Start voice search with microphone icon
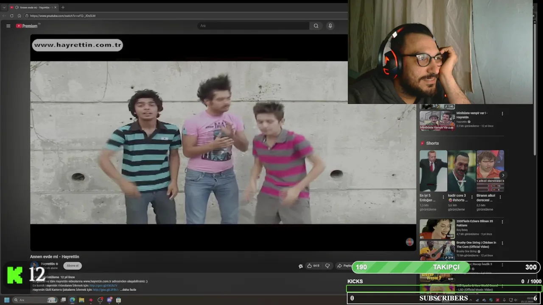The width and height of the screenshot is (543, 305). pyautogui.click(x=330, y=26)
